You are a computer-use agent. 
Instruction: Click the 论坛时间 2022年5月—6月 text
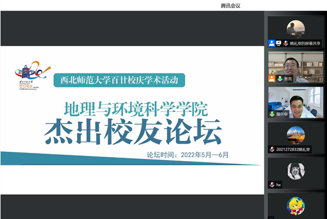pos(188,155)
